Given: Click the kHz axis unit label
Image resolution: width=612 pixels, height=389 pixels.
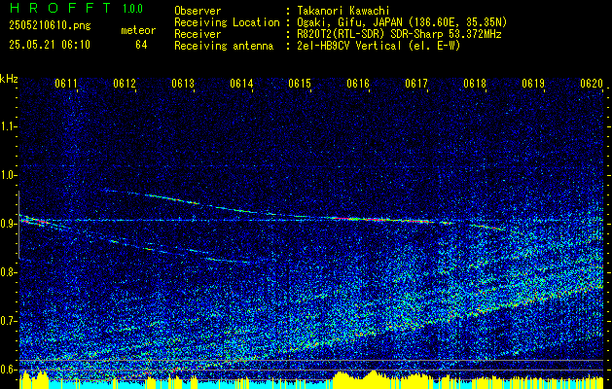Looking at the screenshot, I should [9, 79].
